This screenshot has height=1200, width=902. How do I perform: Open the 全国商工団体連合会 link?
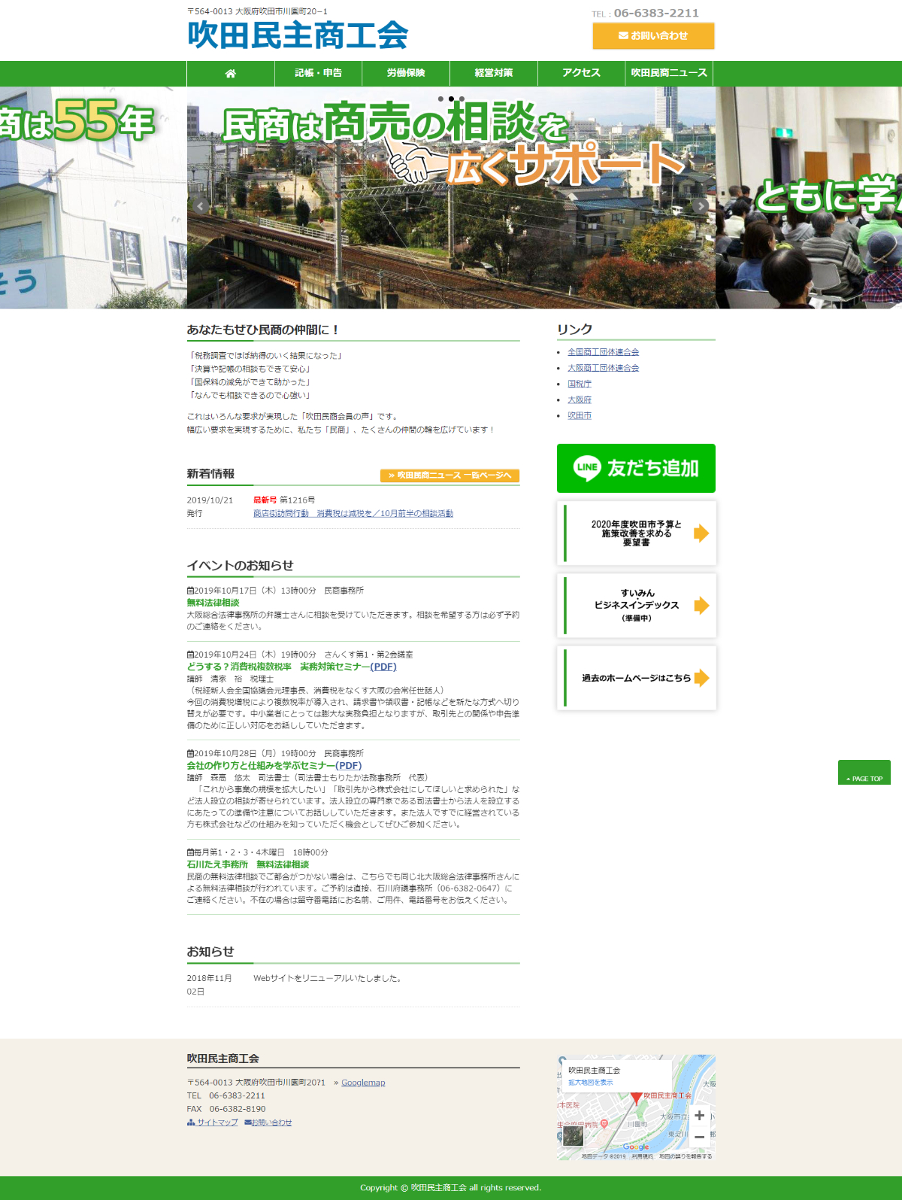(603, 352)
